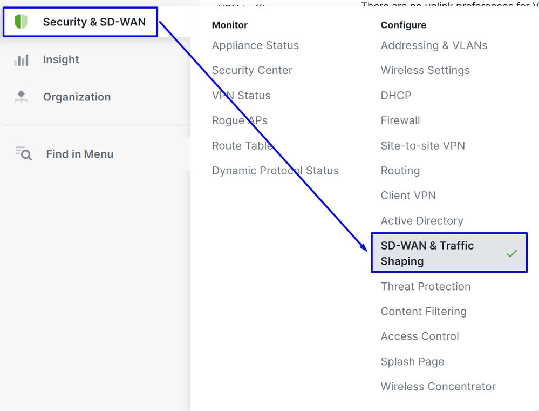This screenshot has height=411, width=539.
Task: Click the green checkmark beside Traffic Shaping
Action: click(x=511, y=253)
